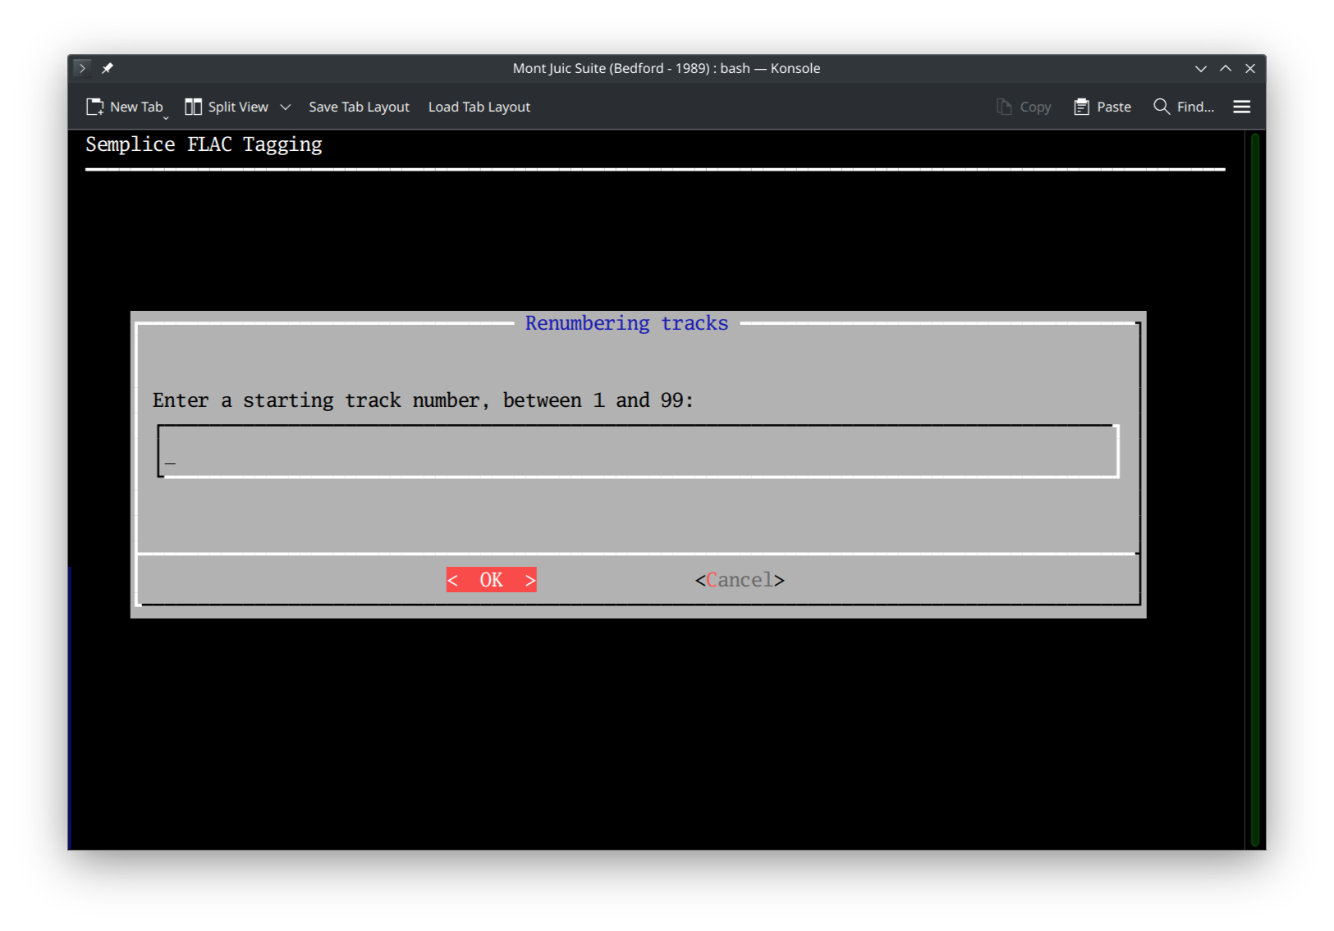Expand the tab overview chevron at top left
1334x931 pixels.
[x=81, y=68]
